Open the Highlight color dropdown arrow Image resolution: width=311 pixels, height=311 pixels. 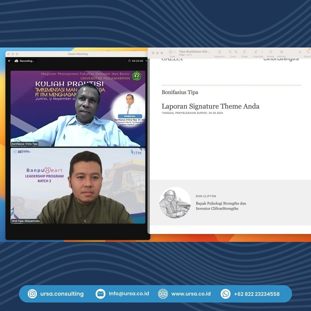pyautogui.click(x=262, y=52)
